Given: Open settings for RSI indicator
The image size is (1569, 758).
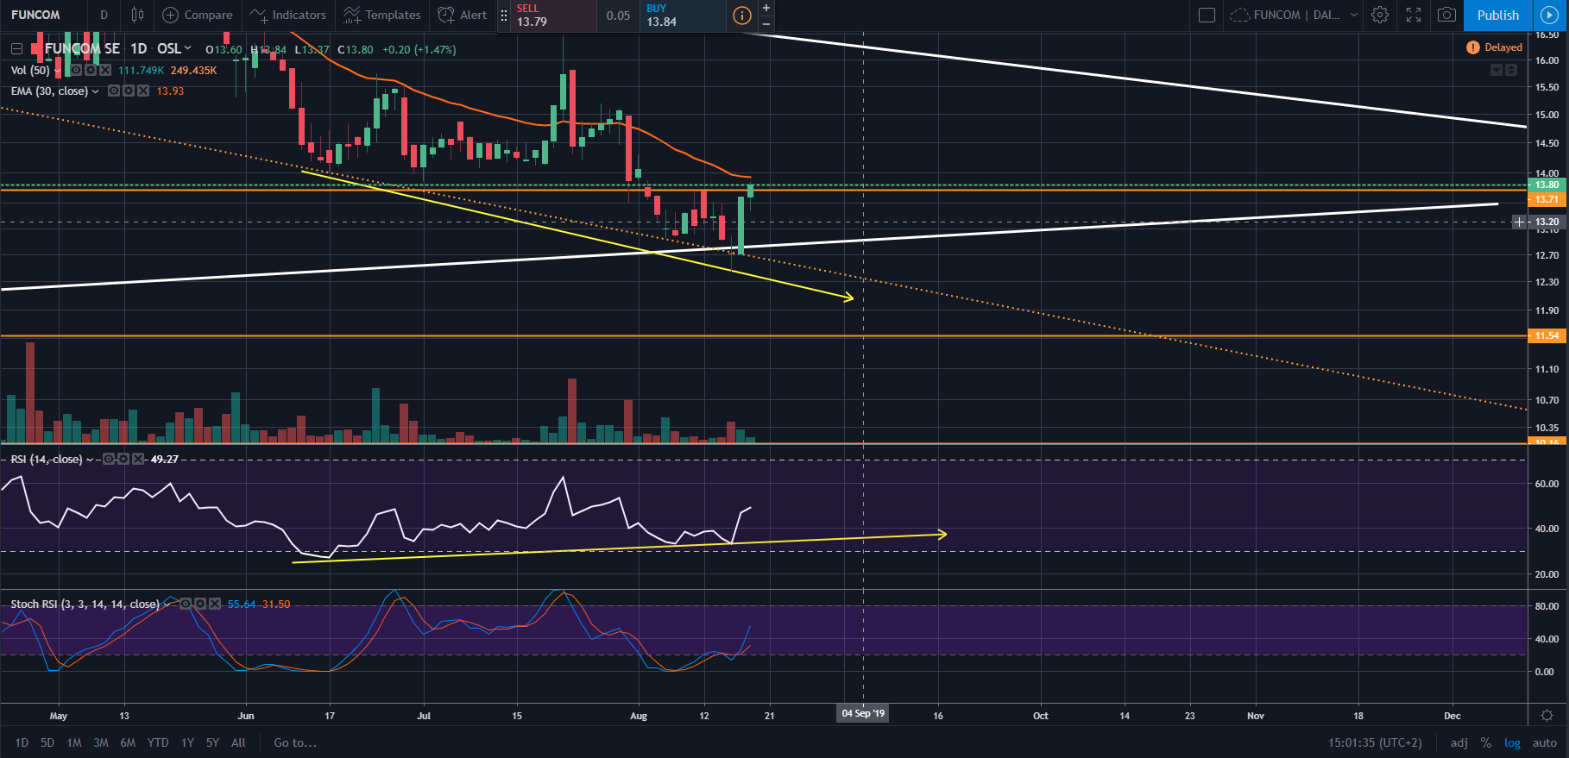Looking at the screenshot, I should (x=123, y=459).
